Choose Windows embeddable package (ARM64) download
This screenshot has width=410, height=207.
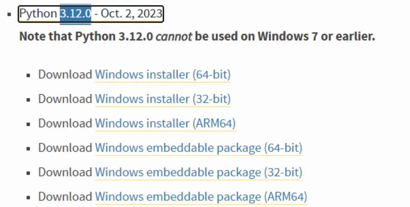pos(201,197)
